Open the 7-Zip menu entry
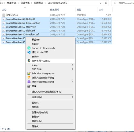Image resolution: width=134 pixels, height=132 pixels. tap(50, 65)
